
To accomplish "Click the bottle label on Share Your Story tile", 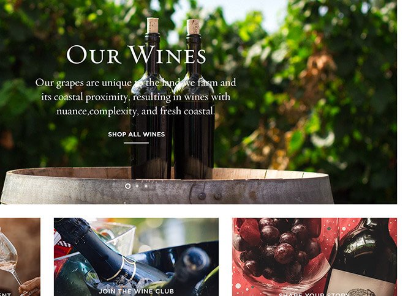I will pos(361,283).
